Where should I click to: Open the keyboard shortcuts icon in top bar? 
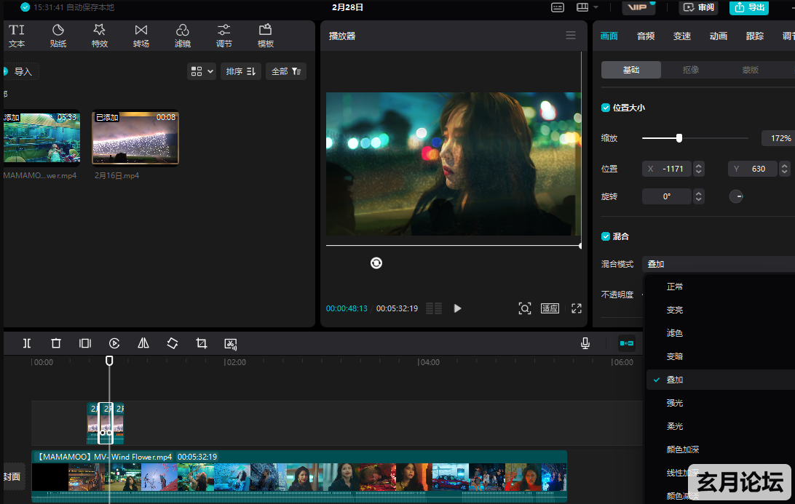(x=557, y=7)
